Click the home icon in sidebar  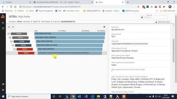pyautogui.click(x=3, y=84)
